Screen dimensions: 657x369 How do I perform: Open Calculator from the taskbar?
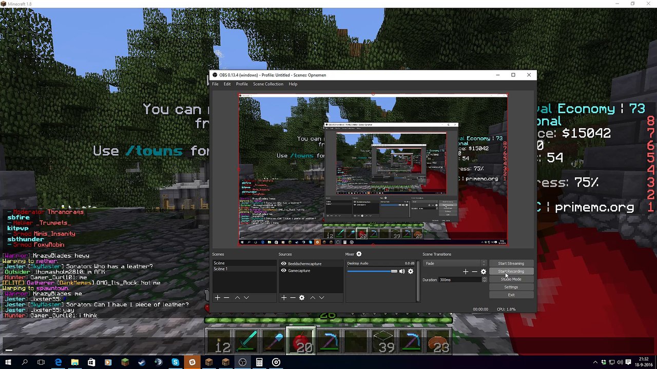pos(259,363)
